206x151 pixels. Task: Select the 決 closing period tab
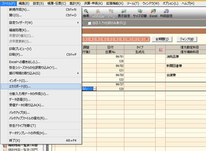point(146,39)
